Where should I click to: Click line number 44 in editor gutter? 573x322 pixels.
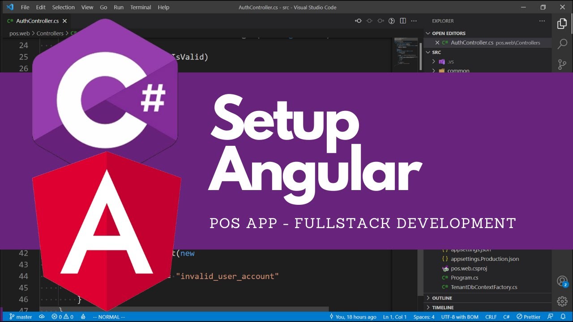(24, 276)
